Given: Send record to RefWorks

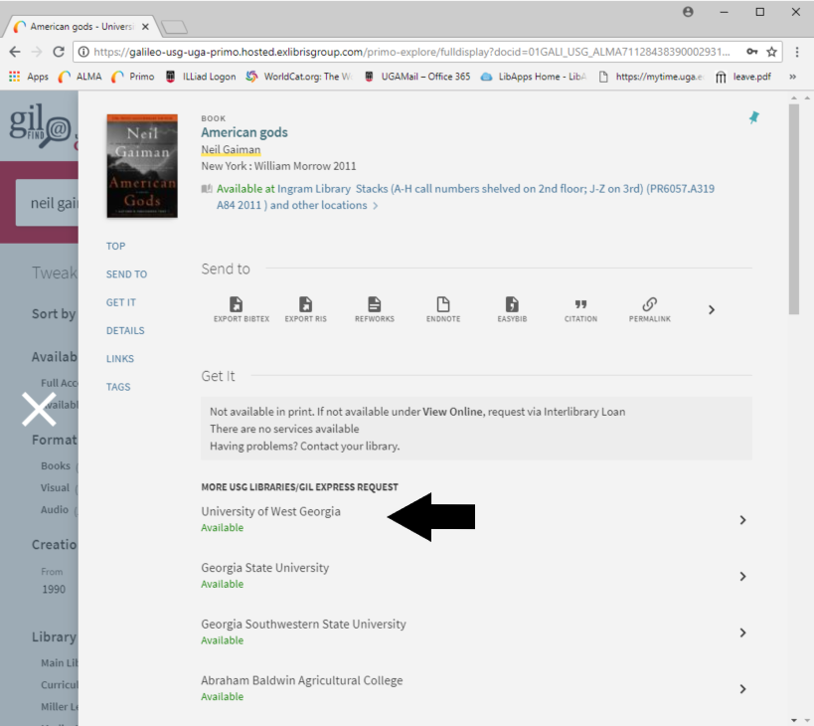Looking at the screenshot, I should click(x=374, y=305).
